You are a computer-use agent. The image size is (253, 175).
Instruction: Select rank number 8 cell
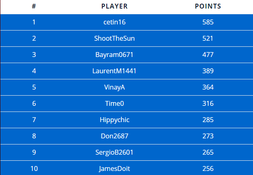click(x=34, y=136)
